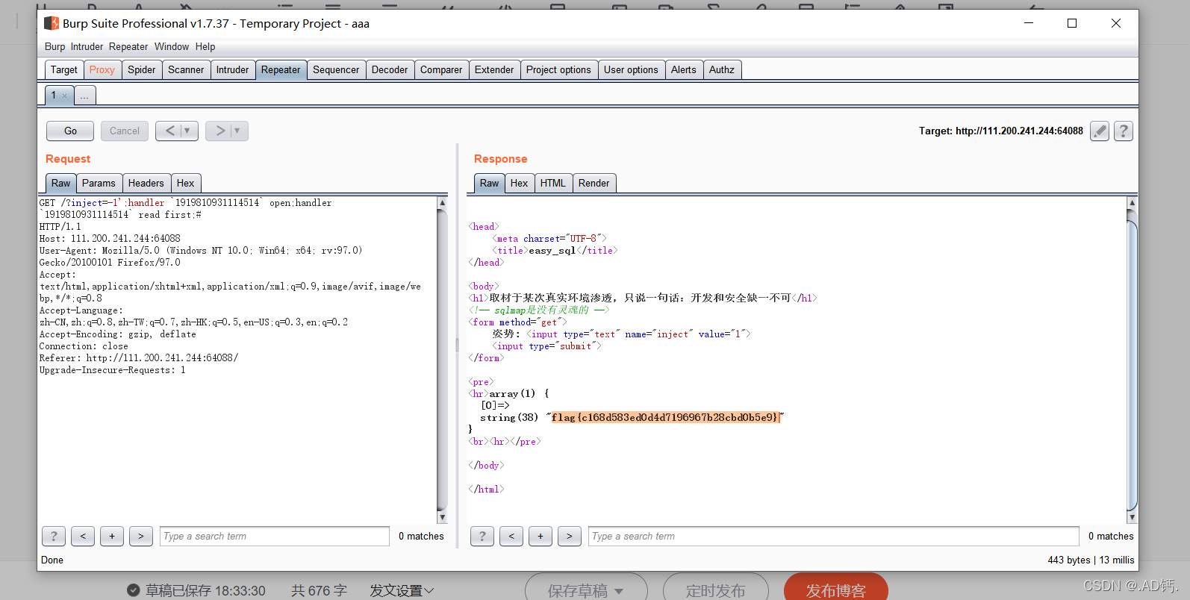Screen dimensions: 1190x600
Task: Select the response Render tab
Action: 594,183
